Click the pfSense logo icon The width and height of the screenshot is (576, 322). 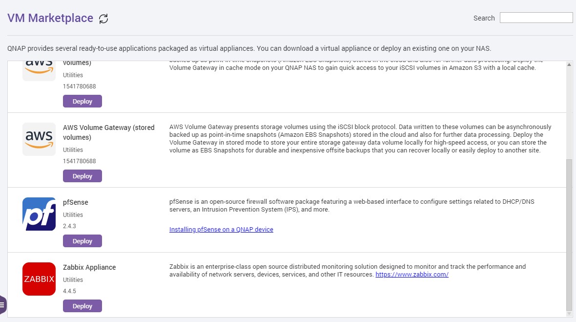(x=39, y=214)
